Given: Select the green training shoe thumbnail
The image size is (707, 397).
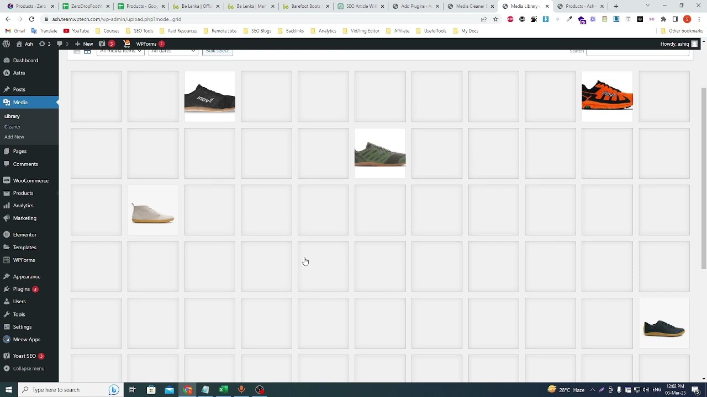Looking at the screenshot, I should (380, 153).
